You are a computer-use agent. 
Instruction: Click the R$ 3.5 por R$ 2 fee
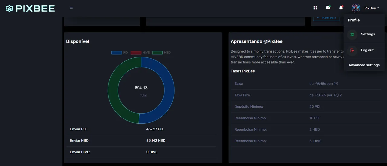click(x=326, y=95)
